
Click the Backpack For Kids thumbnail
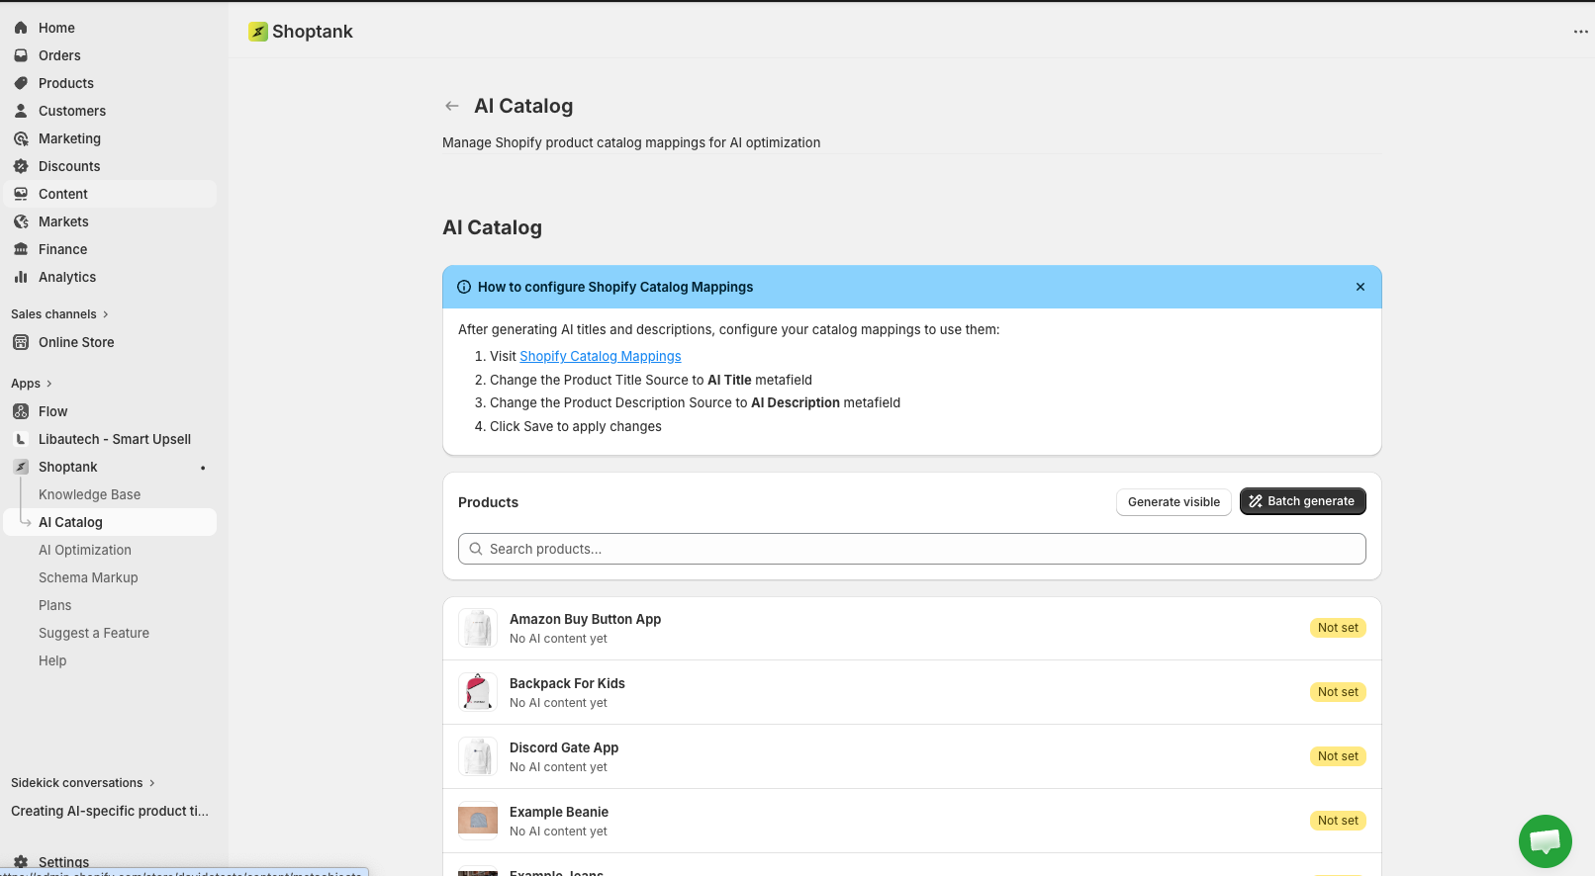coord(478,692)
